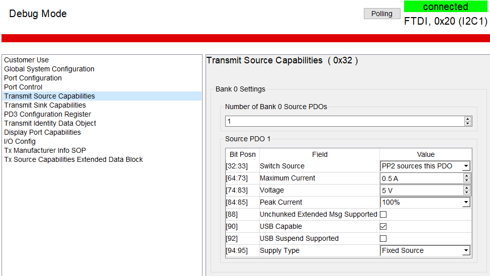
Task: Expand the Peak Current dropdown
Action: (466, 203)
